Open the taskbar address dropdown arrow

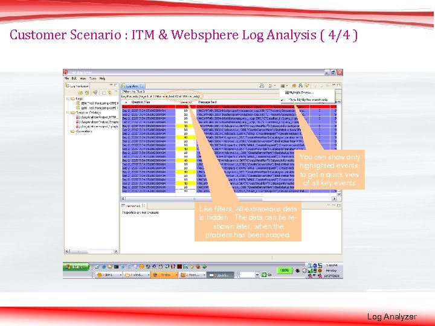(x=257, y=275)
